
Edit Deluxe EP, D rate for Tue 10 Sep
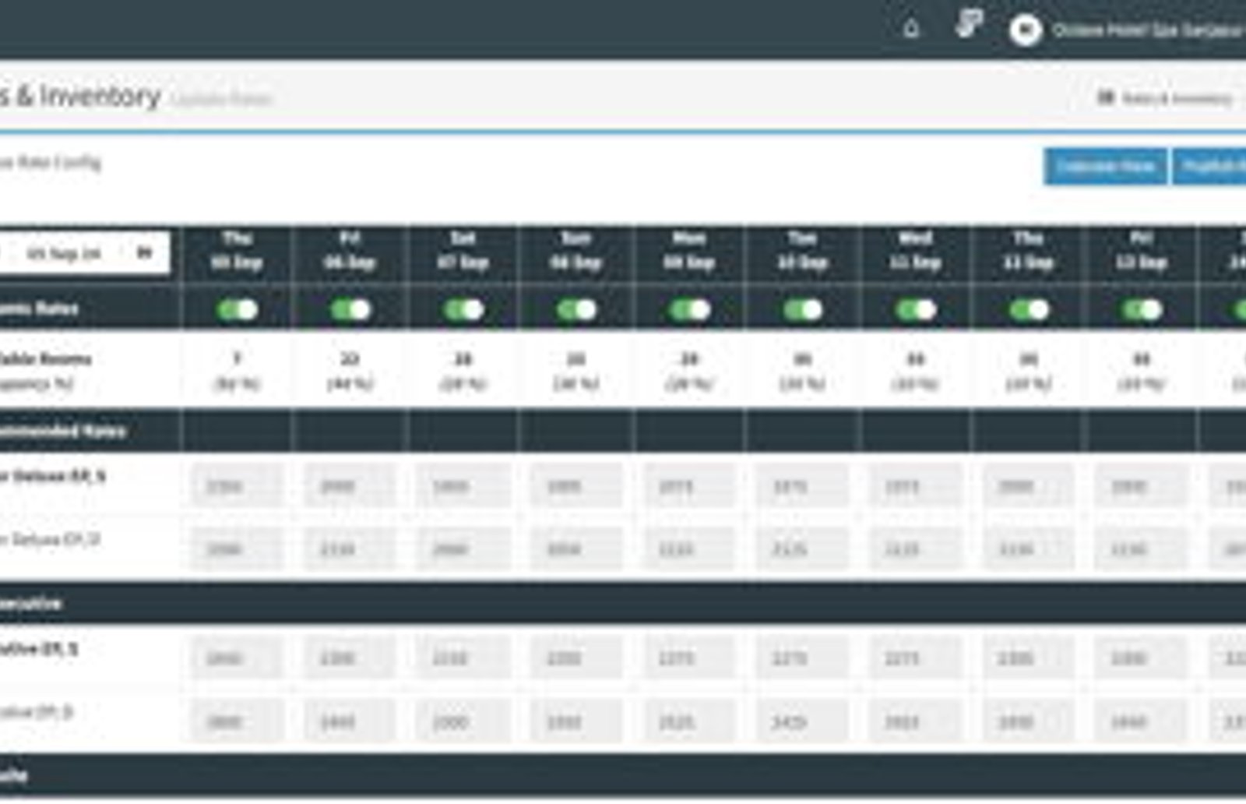pos(803,548)
